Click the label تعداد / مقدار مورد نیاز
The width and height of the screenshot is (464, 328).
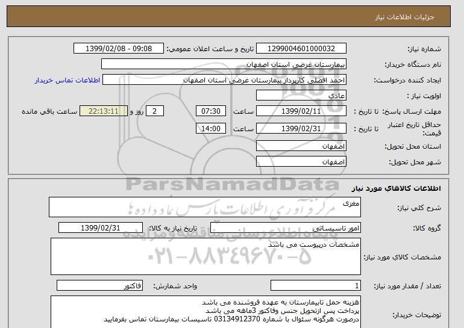(x=407, y=286)
